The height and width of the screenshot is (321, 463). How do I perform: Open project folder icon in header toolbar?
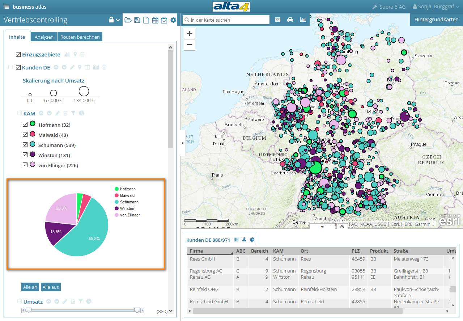[x=128, y=20]
